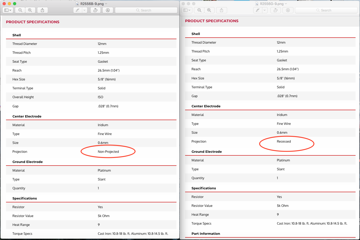Open sidebar view menu in R2556G-9 window
360x240 pixels.
tap(187, 10)
